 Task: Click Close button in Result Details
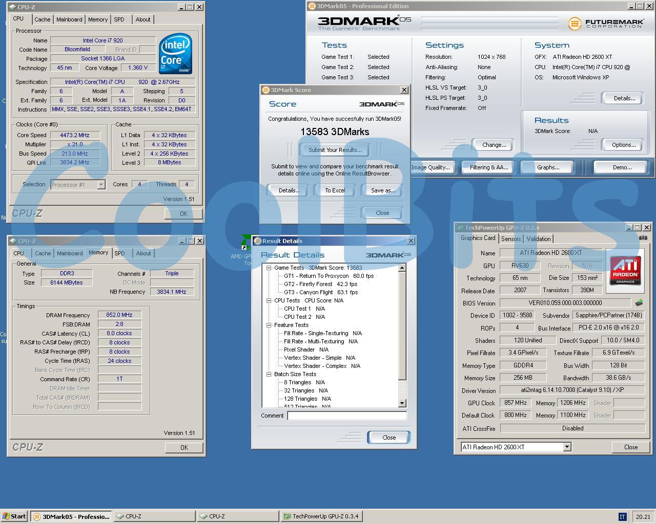(389, 438)
